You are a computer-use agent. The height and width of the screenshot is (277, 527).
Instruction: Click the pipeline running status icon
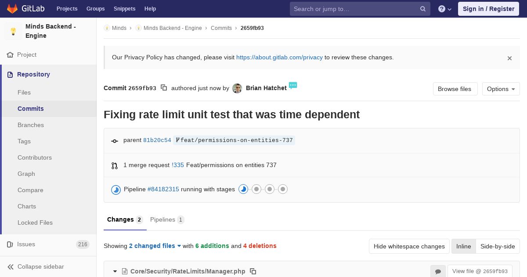(x=116, y=190)
